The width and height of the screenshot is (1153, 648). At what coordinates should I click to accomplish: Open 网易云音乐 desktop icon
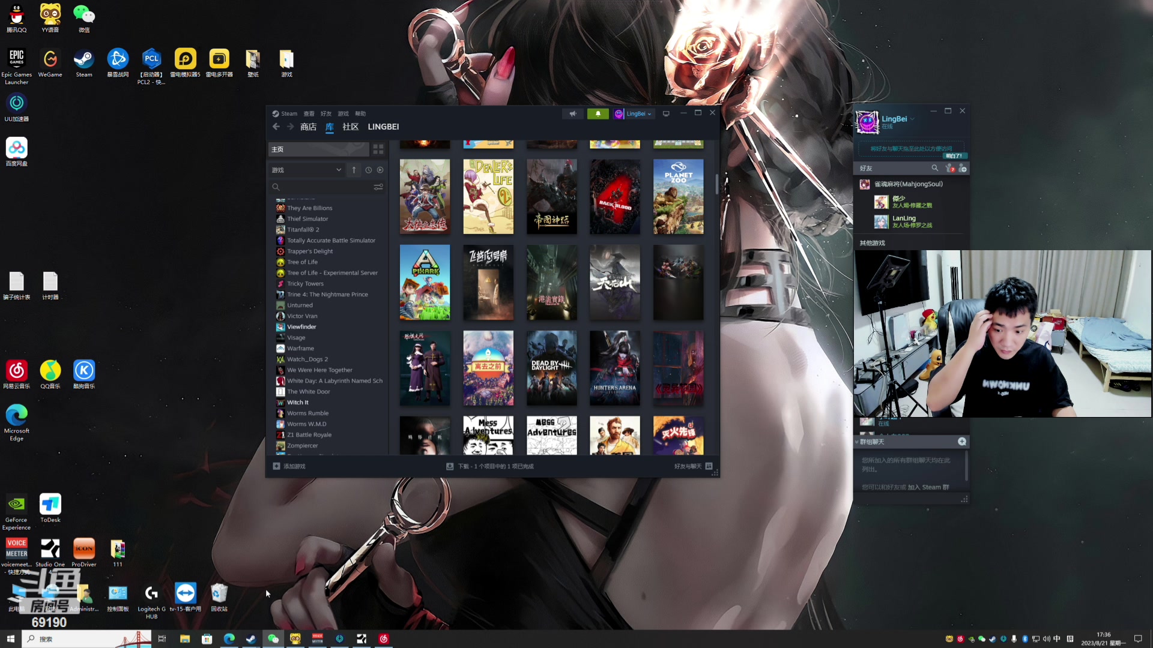click(x=17, y=374)
